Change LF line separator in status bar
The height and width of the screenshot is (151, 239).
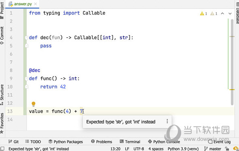pyautogui.click(x=127, y=149)
